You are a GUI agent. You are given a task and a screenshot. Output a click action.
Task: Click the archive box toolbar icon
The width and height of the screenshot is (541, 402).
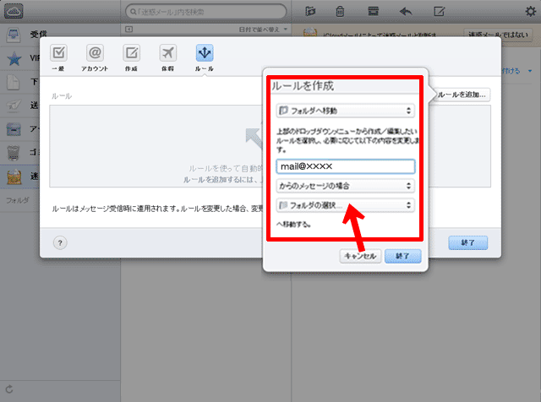[x=373, y=11]
